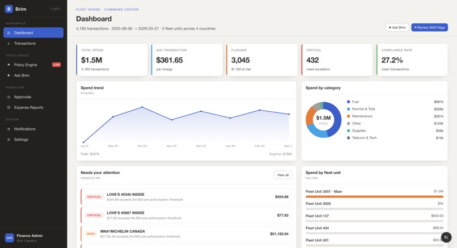
Task: Open Approvals page
Action: (33, 97)
